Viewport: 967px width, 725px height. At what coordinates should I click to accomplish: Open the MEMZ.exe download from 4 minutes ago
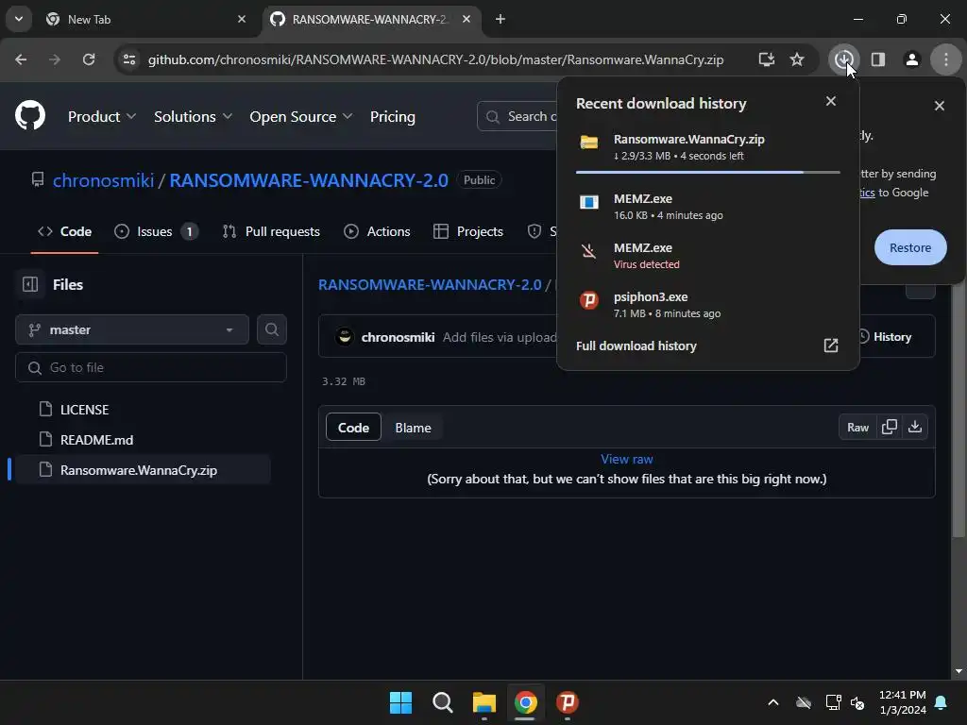(707, 207)
